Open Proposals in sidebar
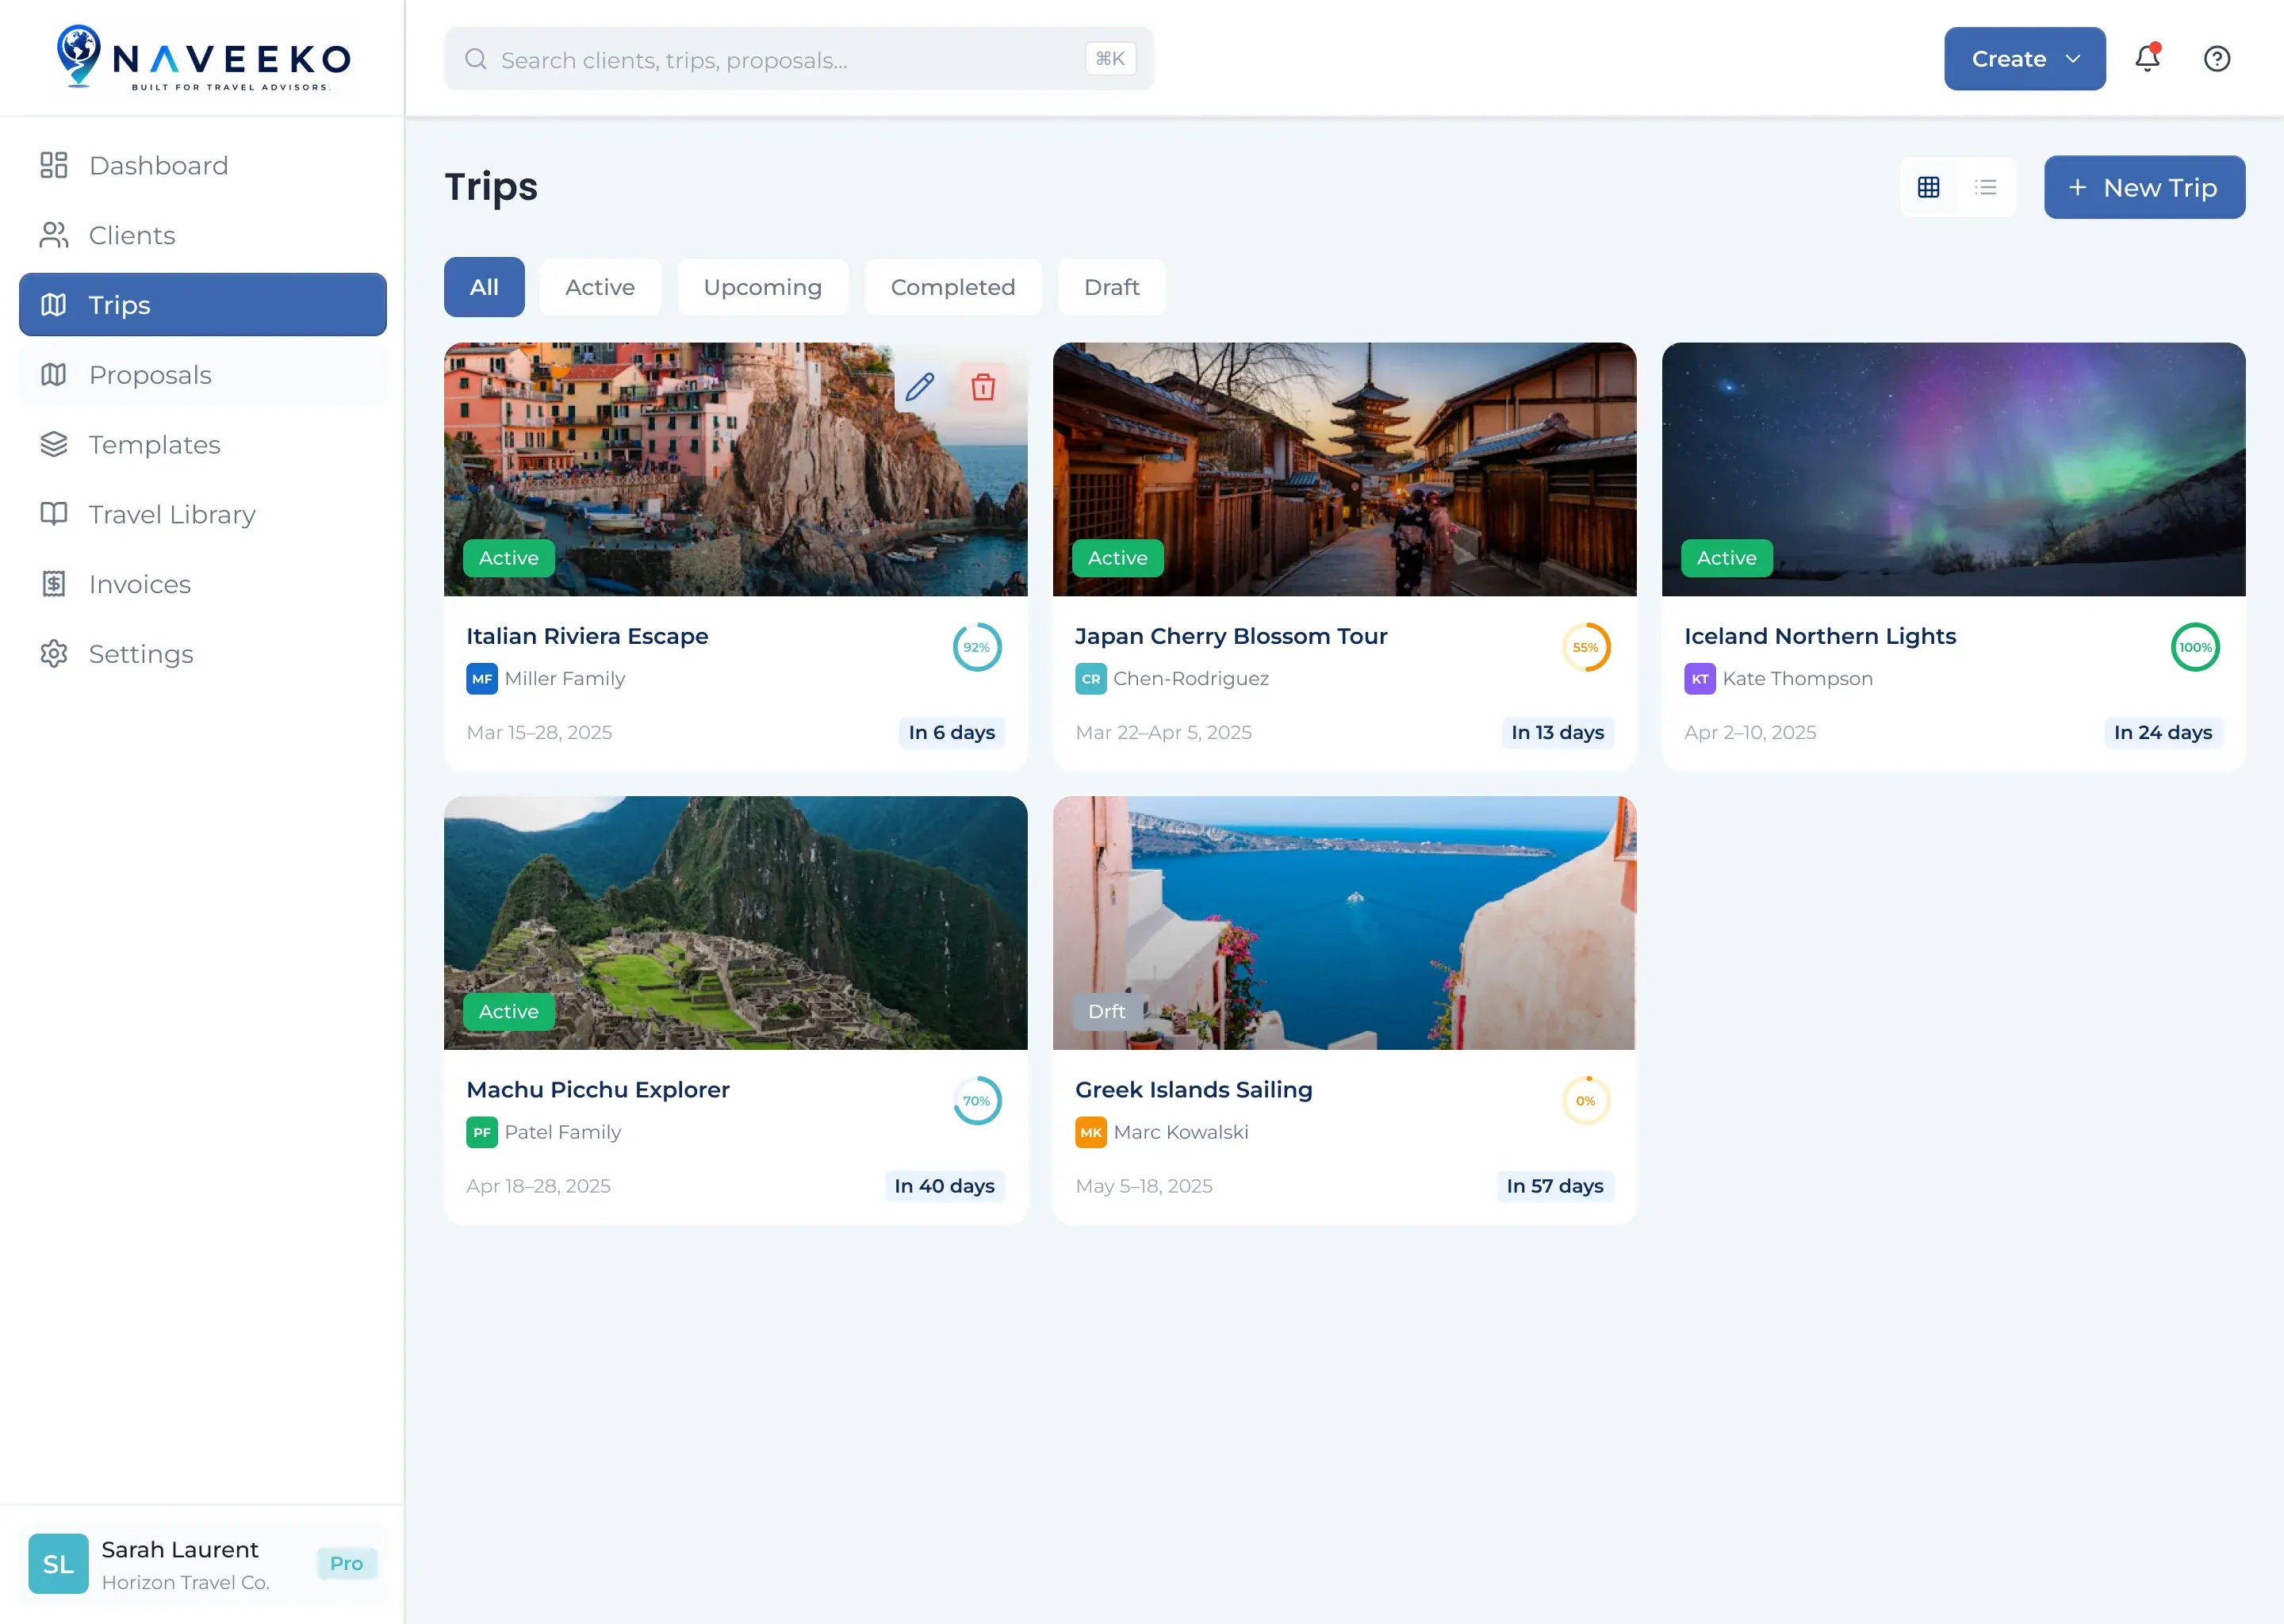The image size is (2284, 1624). [203, 375]
